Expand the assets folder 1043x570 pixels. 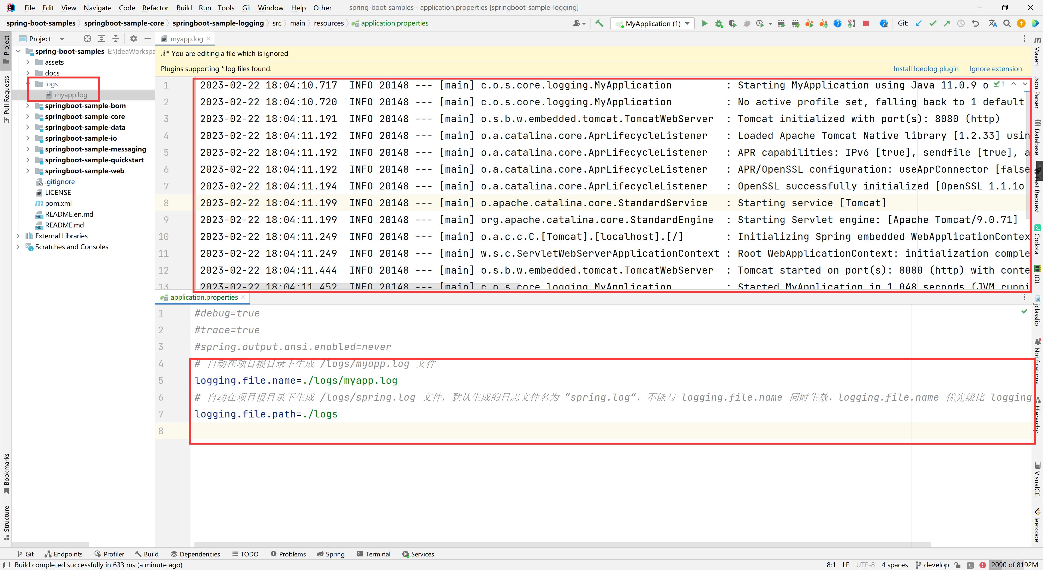pyautogui.click(x=27, y=62)
